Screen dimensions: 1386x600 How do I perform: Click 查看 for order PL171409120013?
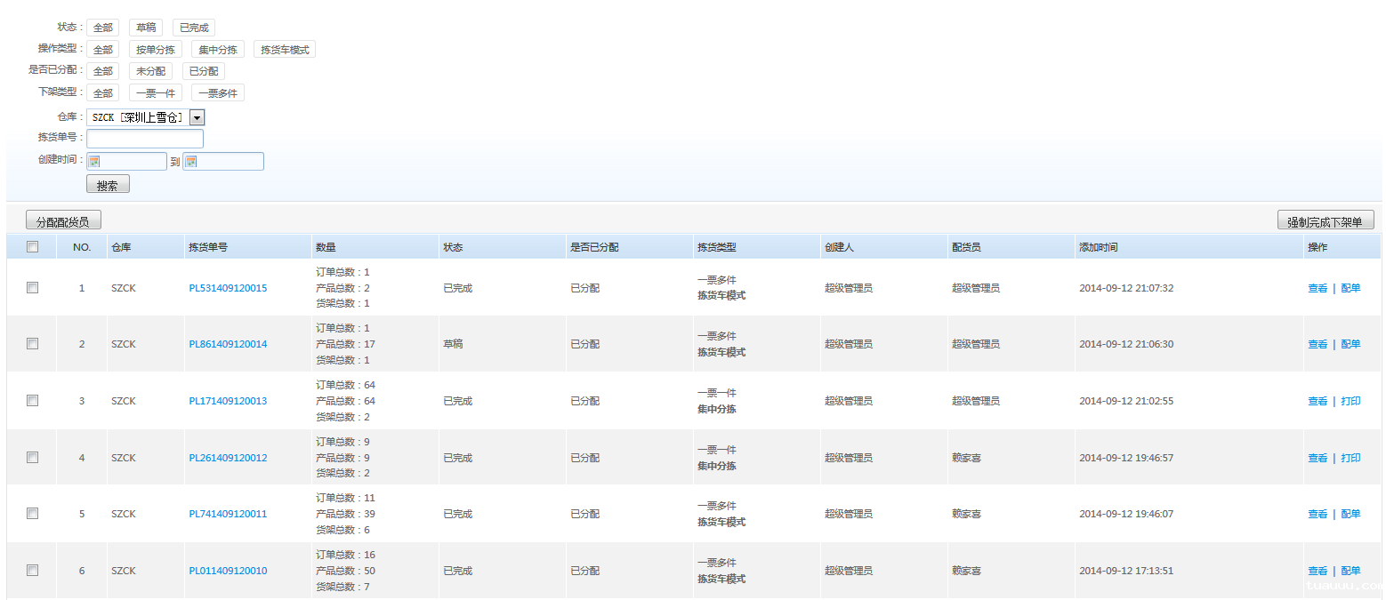pyautogui.click(x=1317, y=400)
